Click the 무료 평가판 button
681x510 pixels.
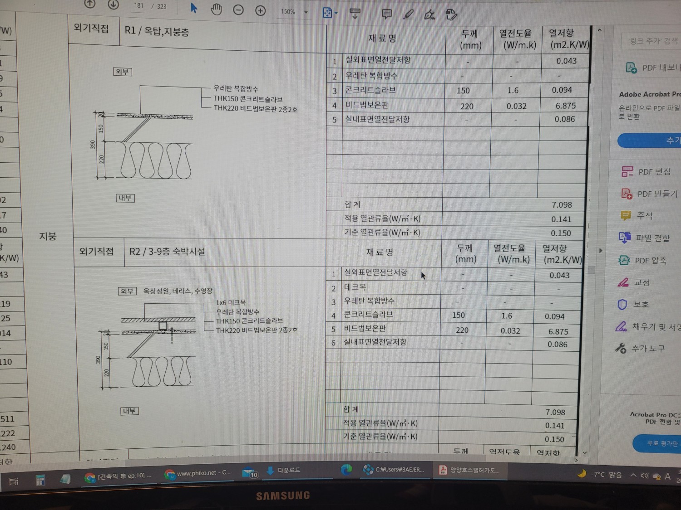(x=661, y=443)
